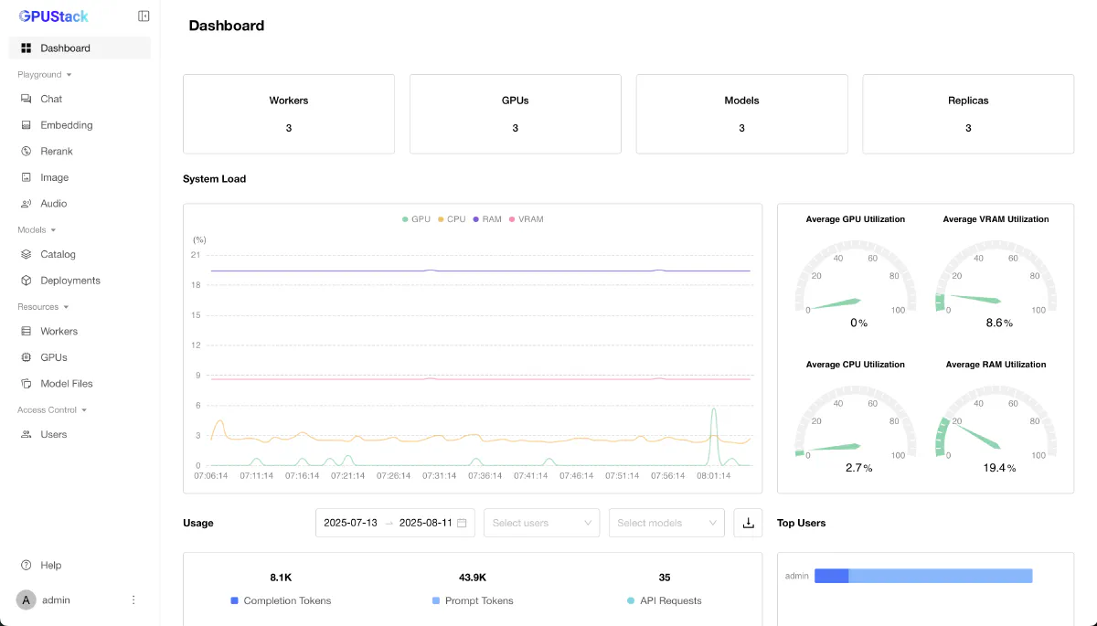Toggle Completion Tokens legend item
Viewport: 1097px width, 626px height.
[x=281, y=600]
